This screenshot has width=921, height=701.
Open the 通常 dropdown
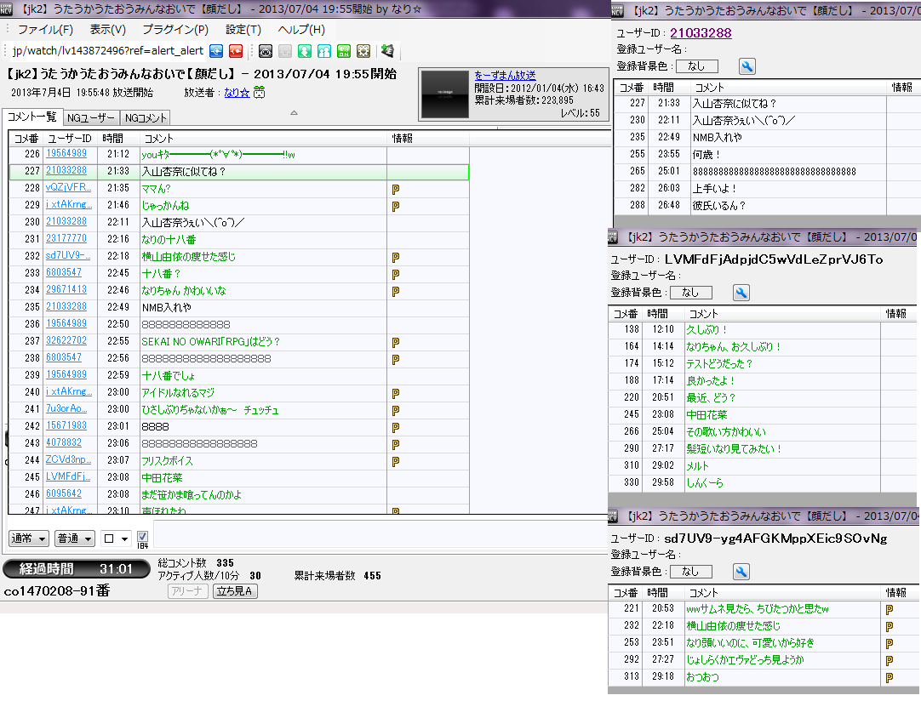tap(28, 539)
